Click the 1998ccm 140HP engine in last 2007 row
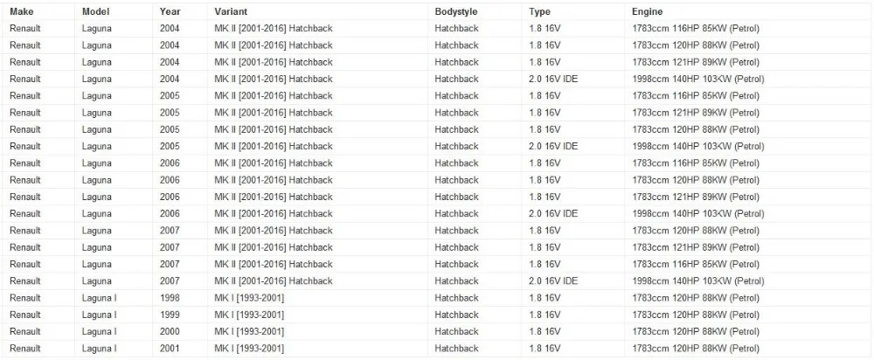The width and height of the screenshot is (874, 360). pos(697,281)
